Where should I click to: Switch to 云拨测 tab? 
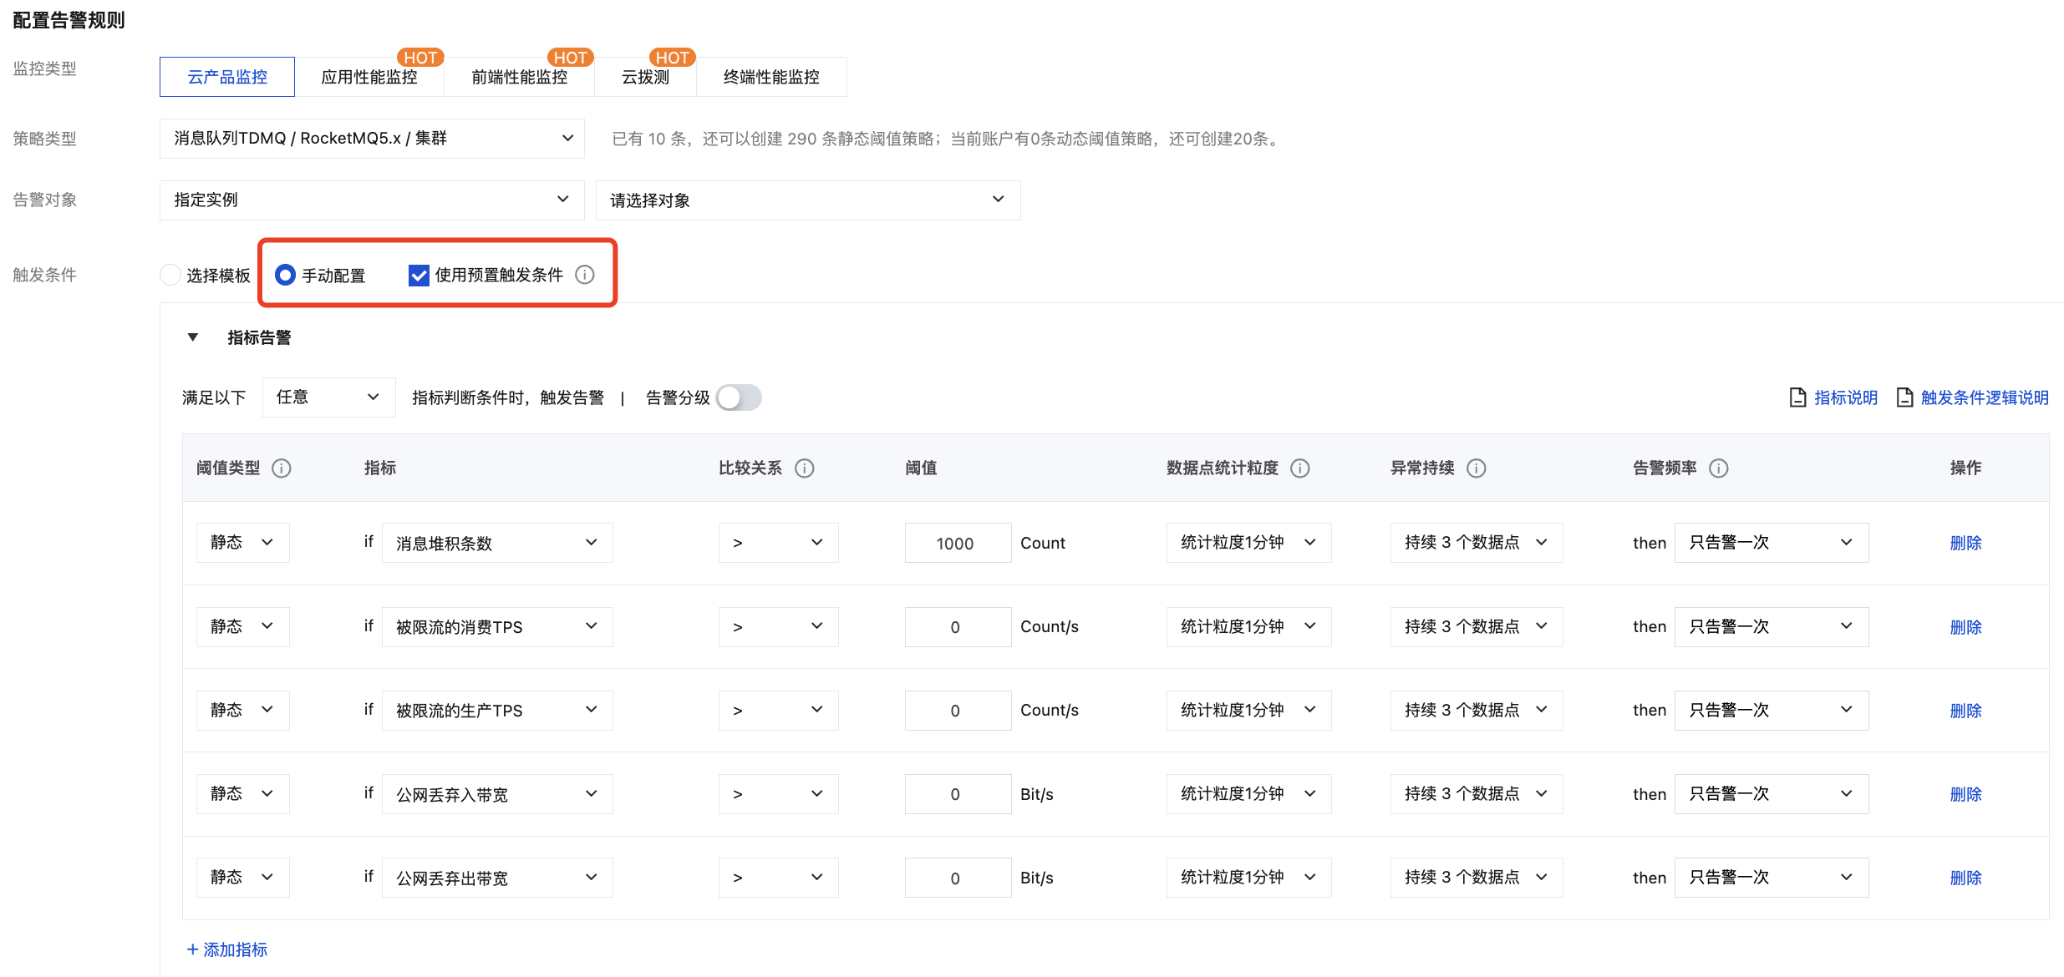(645, 77)
